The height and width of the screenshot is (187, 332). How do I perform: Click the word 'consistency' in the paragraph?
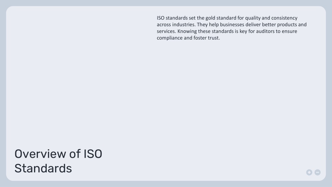284,18
